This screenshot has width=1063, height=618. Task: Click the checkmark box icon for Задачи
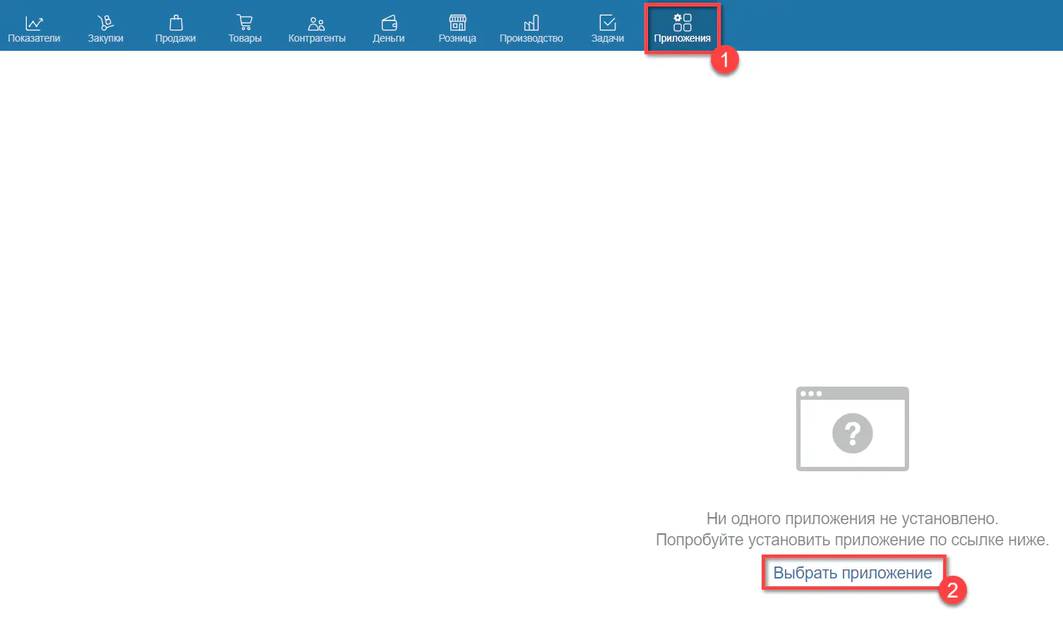pyautogui.click(x=607, y=23)
